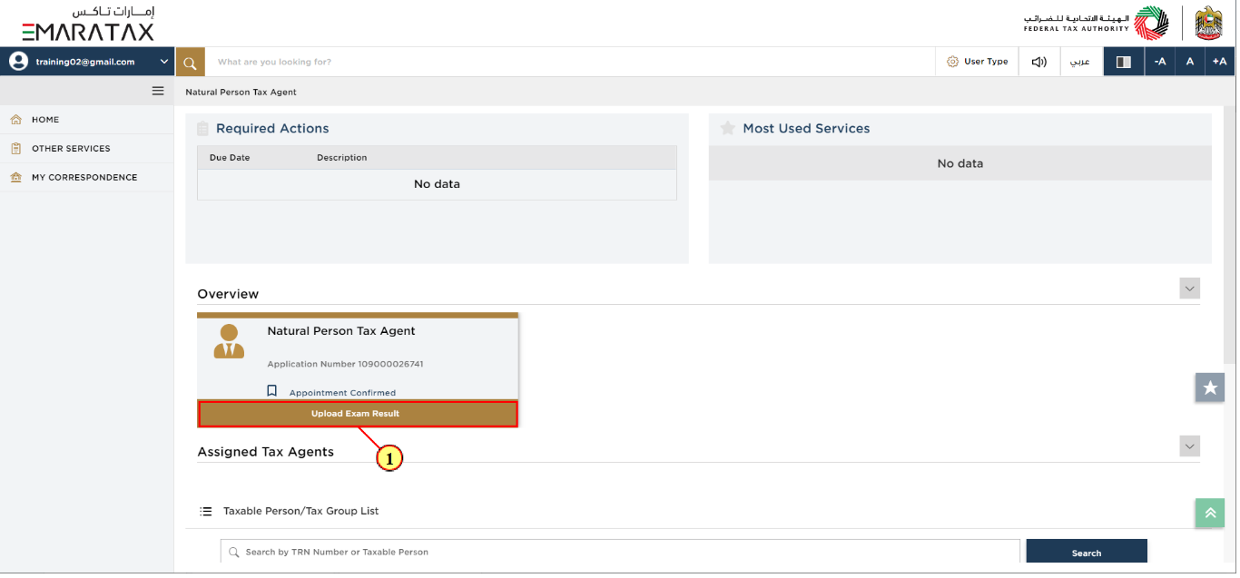Click the home house icon
The width and height of the screenshot is (1240, 578).
click(x=15, y=120)
